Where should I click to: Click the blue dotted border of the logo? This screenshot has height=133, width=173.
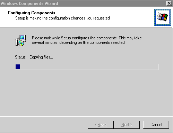coord(162,9)
